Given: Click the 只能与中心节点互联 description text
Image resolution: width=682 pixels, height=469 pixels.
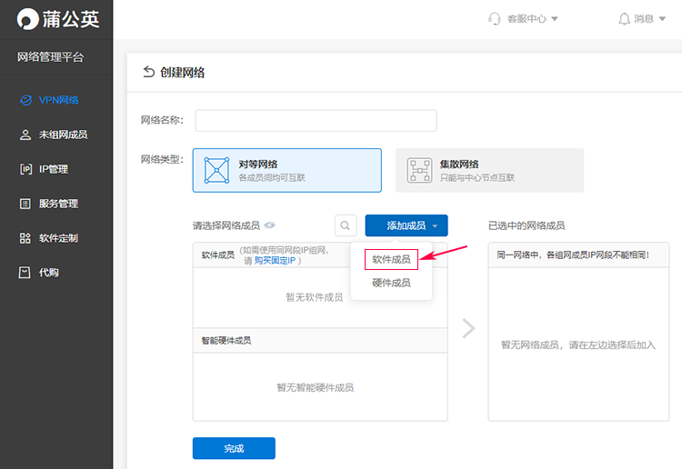Looking at the screenshot, I should (477, 178).
